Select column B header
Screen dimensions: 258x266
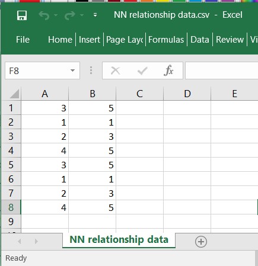click(x=93, y=94)
